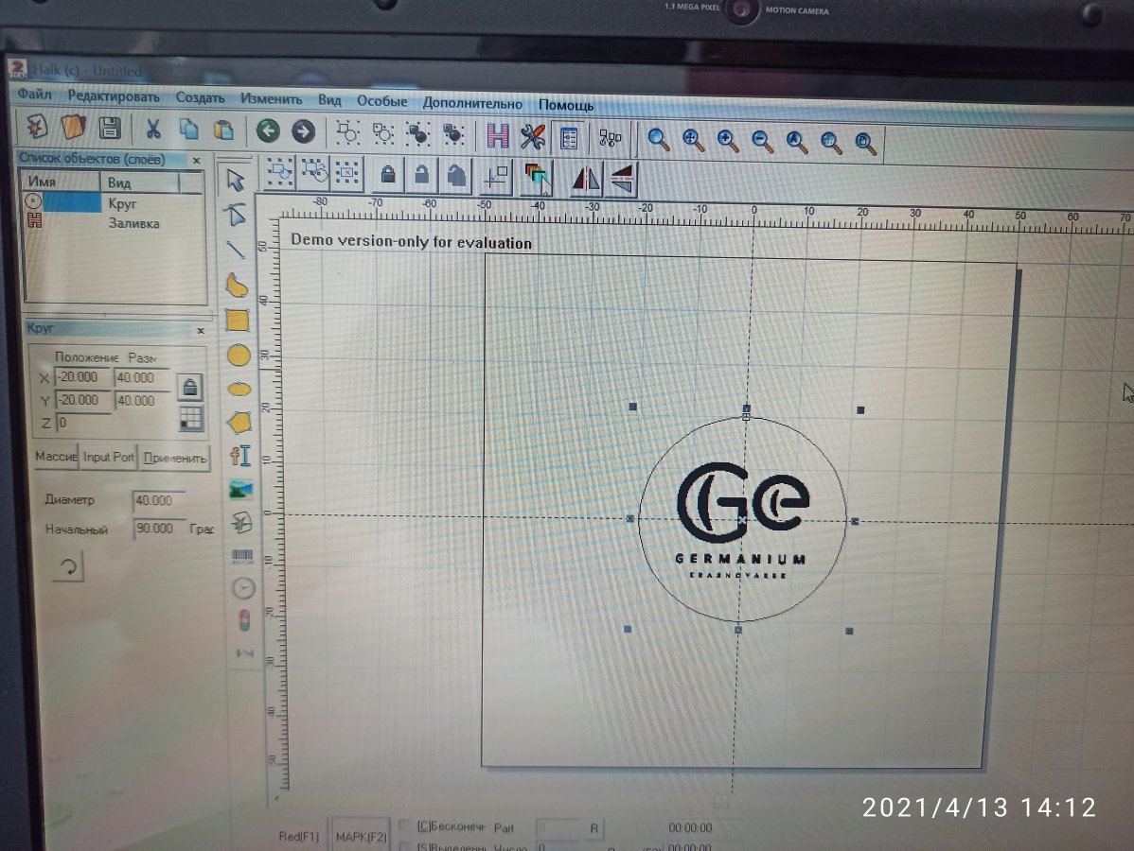This screenshot has height=851, width=1134.
Task: Select the node editing tool
Action: click(x=236, y=215)
